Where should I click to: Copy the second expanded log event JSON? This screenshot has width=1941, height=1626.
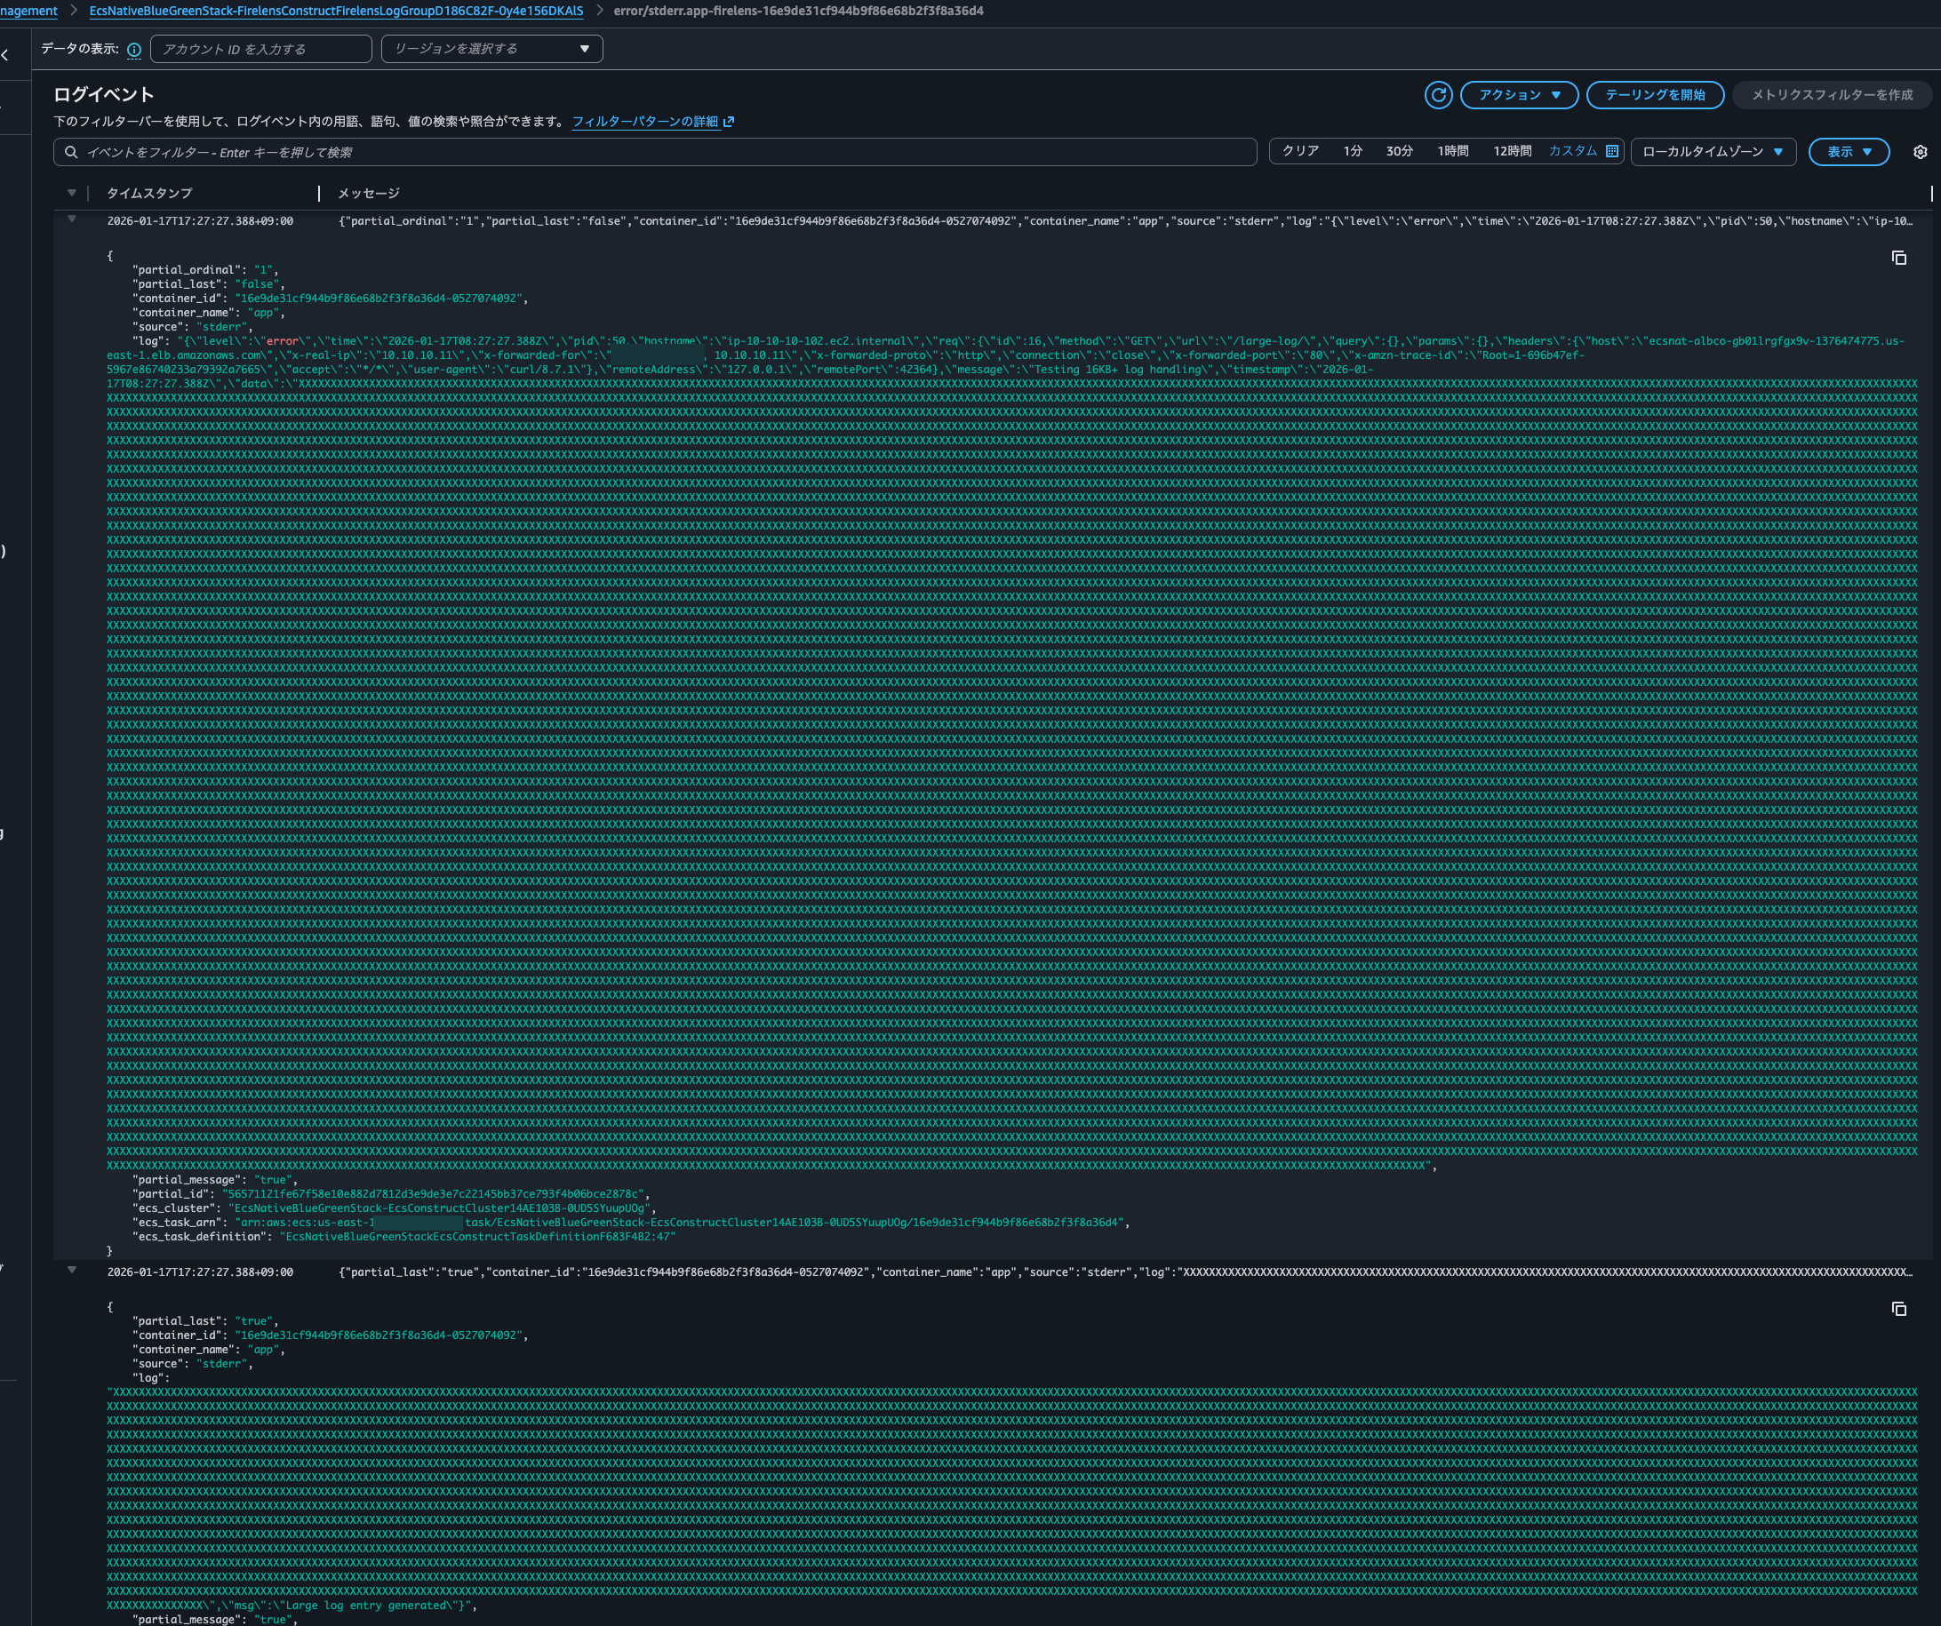click(1898, 1309)
